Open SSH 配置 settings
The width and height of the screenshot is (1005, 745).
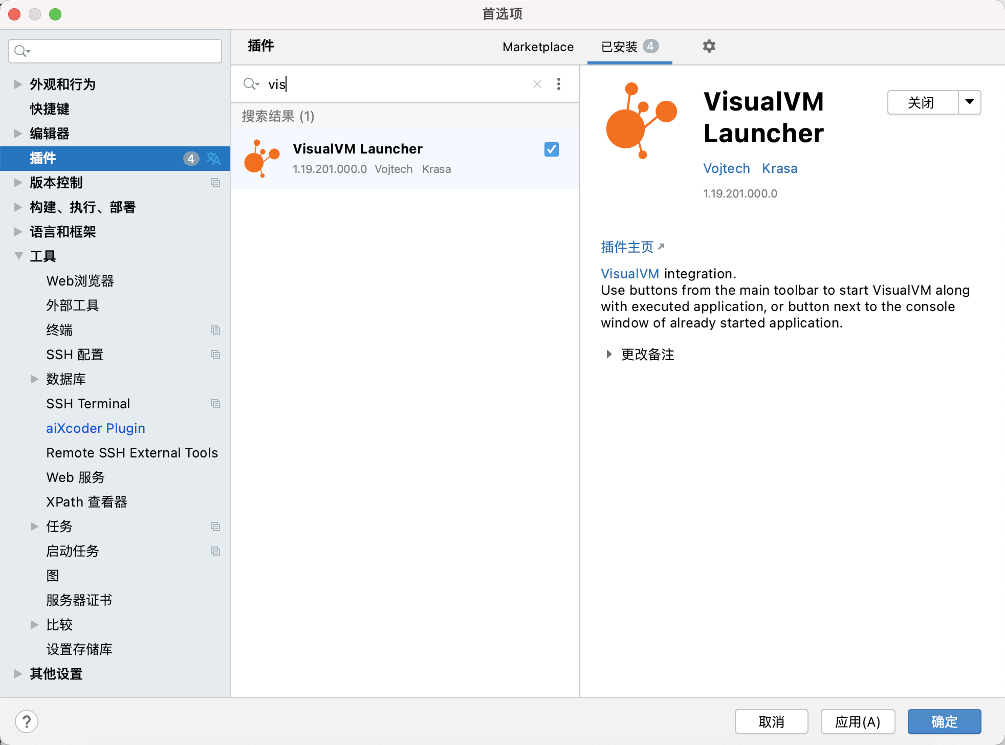[75, 355]
